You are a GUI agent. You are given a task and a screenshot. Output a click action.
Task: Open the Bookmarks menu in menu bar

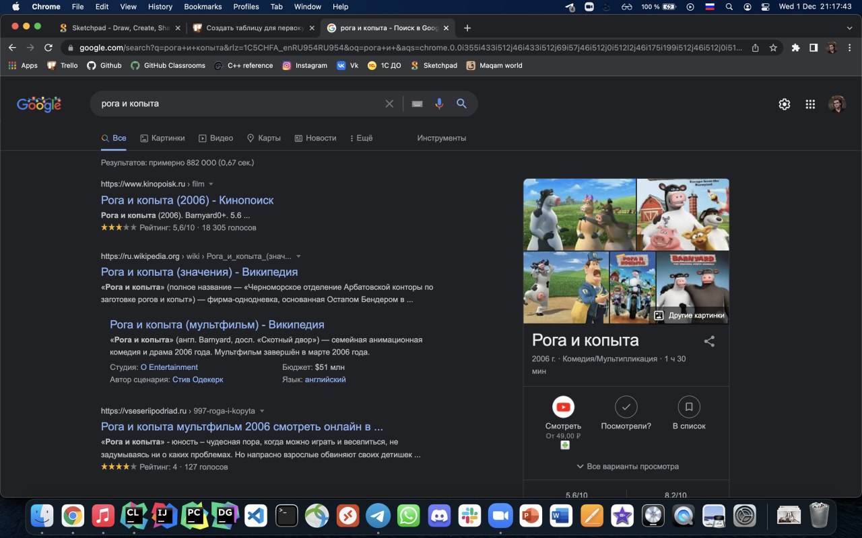click(x=203, y=7)
